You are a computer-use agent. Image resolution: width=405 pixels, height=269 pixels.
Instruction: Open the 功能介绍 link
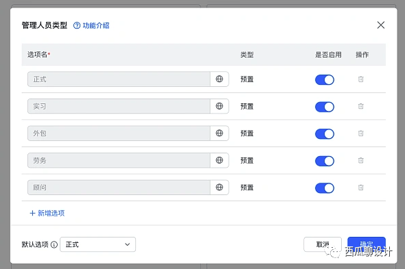96,25
